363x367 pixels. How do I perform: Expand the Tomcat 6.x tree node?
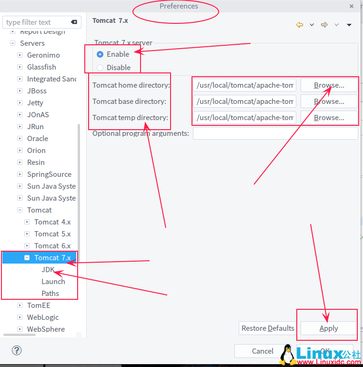click(27, 246)
